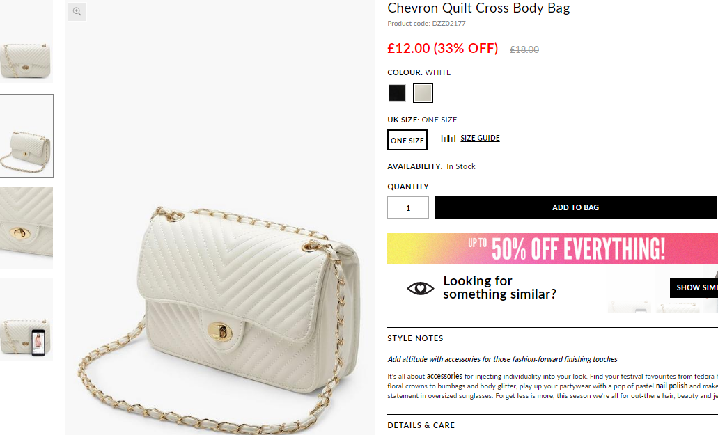Image resolution: width=718 pixels, height=435 pixels.
Task: Open the 50% OFF EVERYTHING banner
Action: pyautogui.click(x=552, y=248)
